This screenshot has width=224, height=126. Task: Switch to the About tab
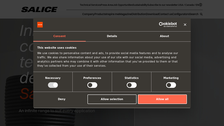[164, 36]
